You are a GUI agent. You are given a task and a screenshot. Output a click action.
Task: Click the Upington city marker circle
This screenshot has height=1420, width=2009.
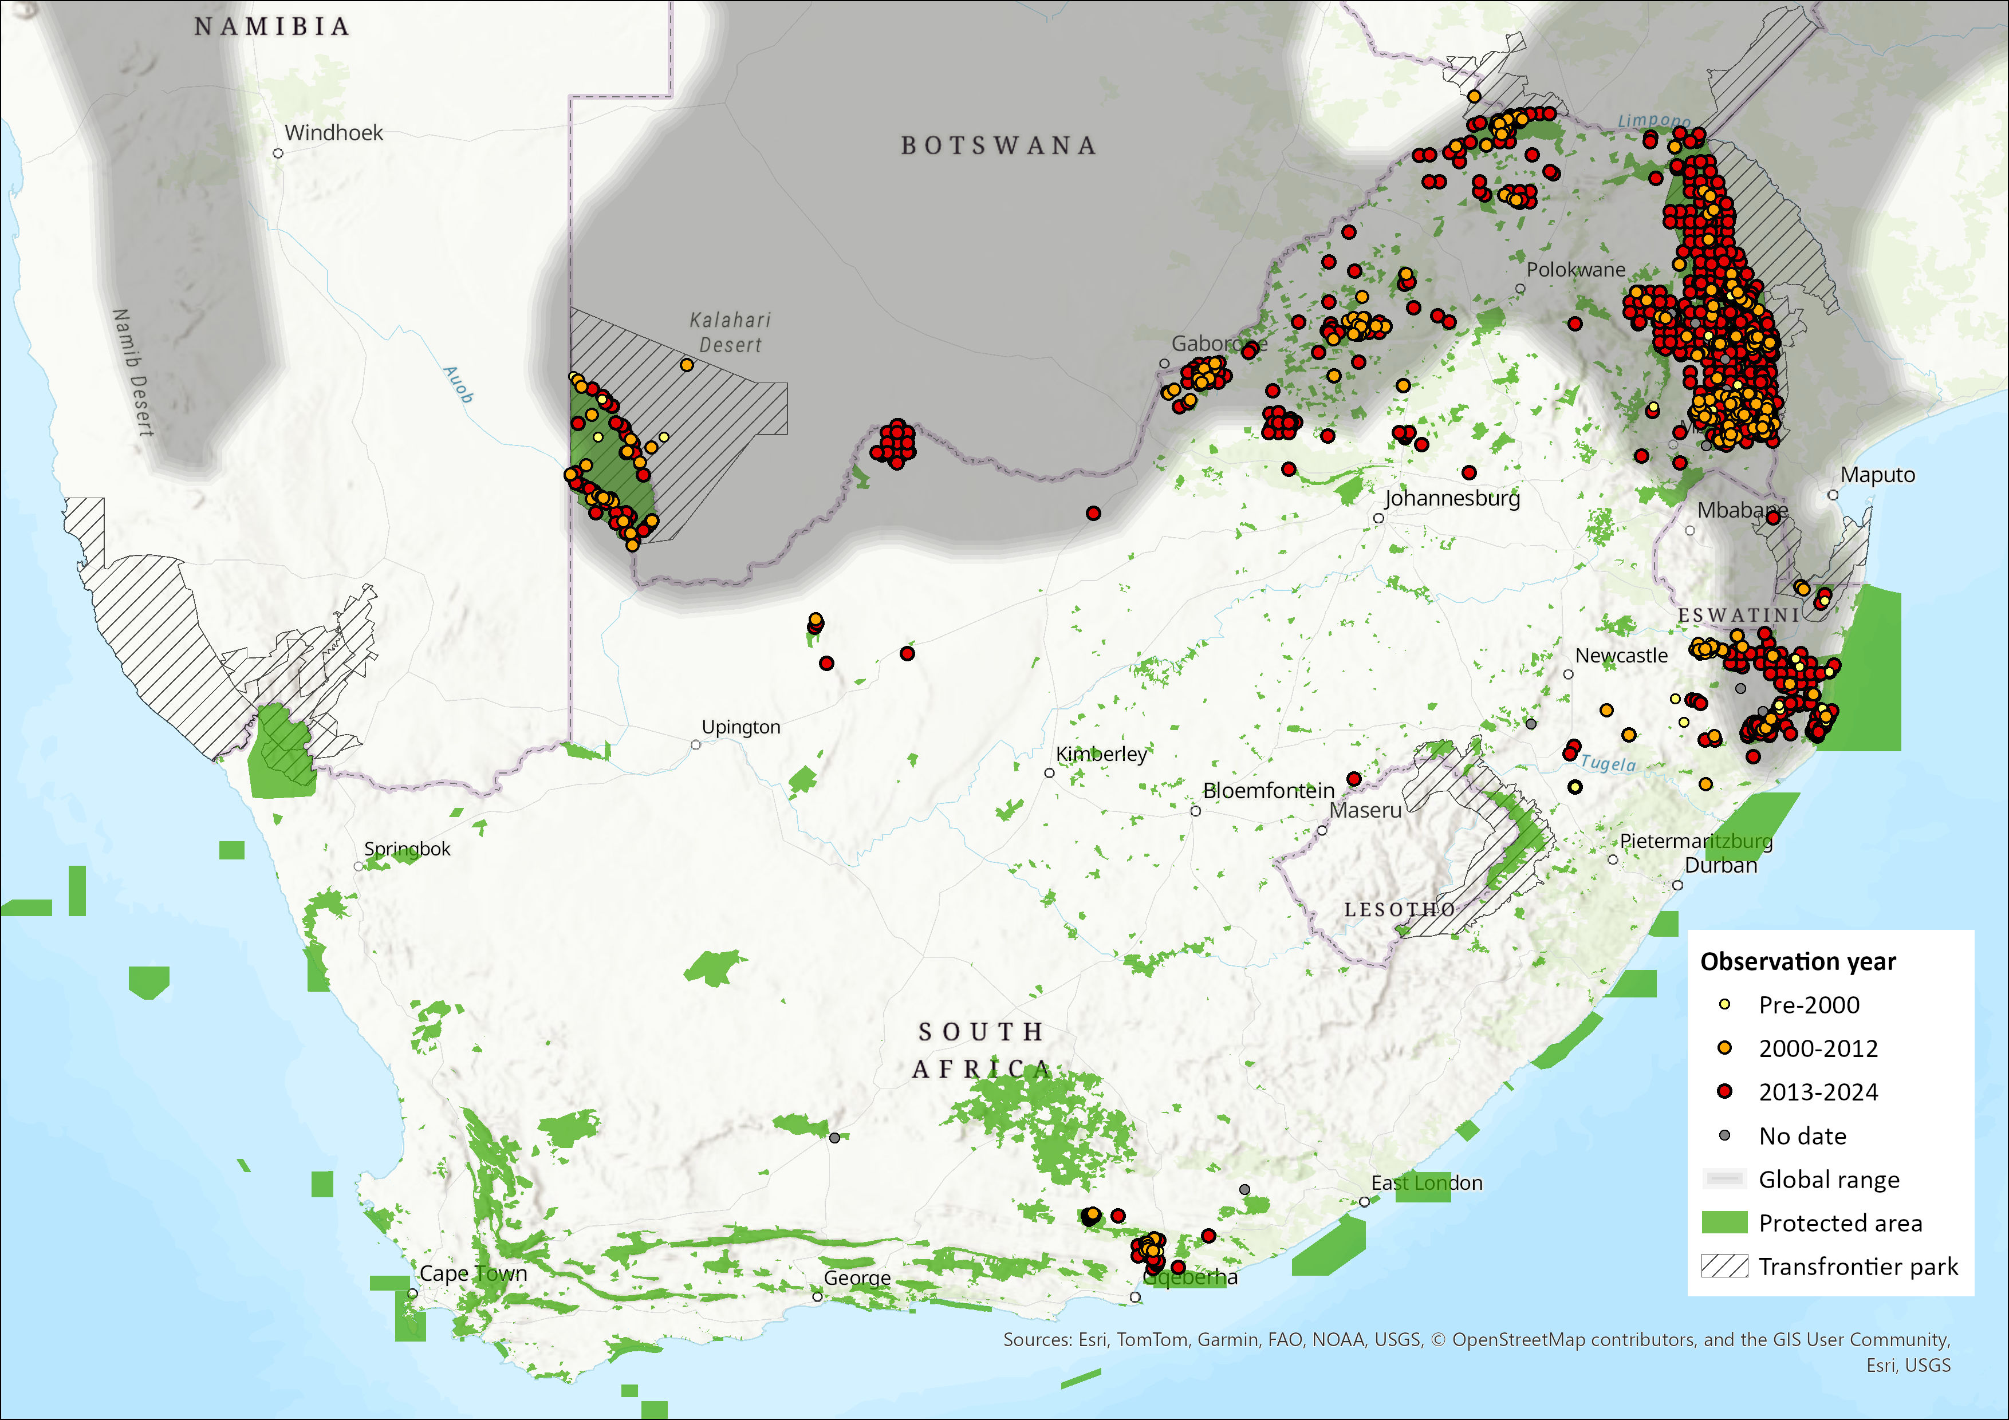[696, 744]
